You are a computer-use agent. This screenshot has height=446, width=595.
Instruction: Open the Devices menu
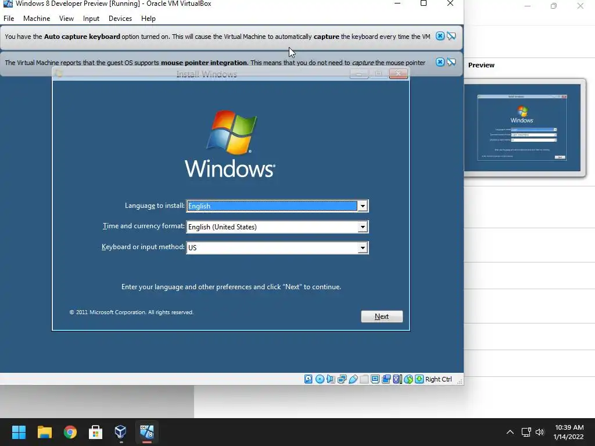(x=120, y=18)
